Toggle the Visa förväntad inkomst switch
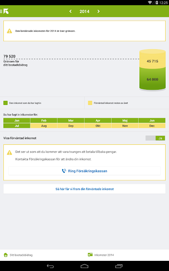Viewport: 169px width, 271px height. pyautogui.click(x=155, y=138)
